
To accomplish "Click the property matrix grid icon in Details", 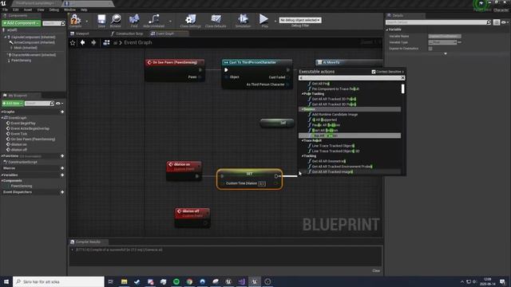I will (497, 22).
